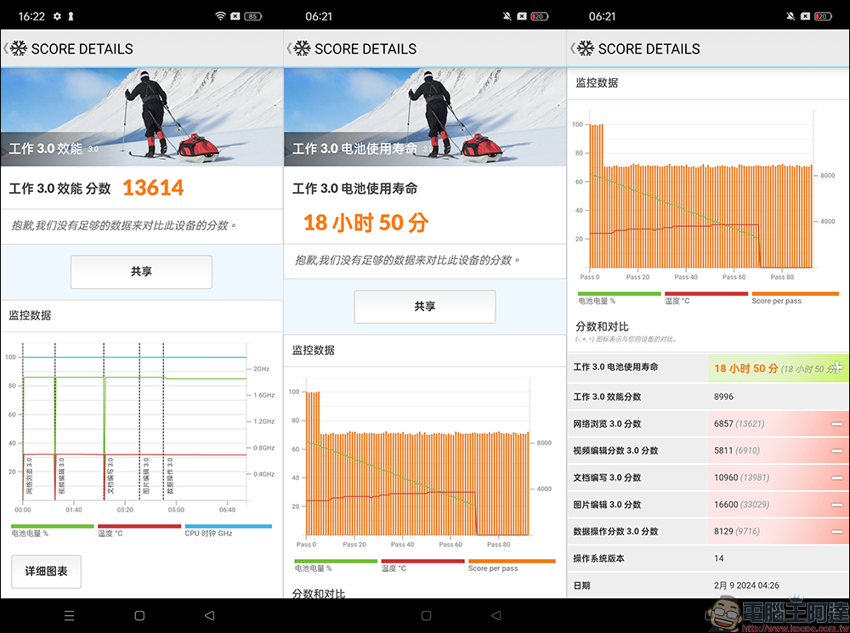Tap the 日期 value 2月 9 2024 04:26
Viewport: 850px width, 633px height.
click(x=746, y=585)
